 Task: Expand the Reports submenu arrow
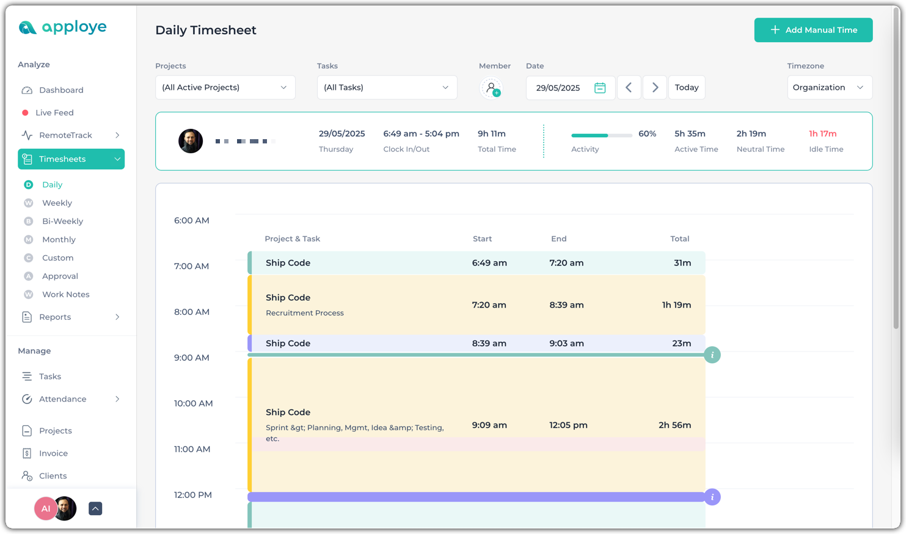117,317
